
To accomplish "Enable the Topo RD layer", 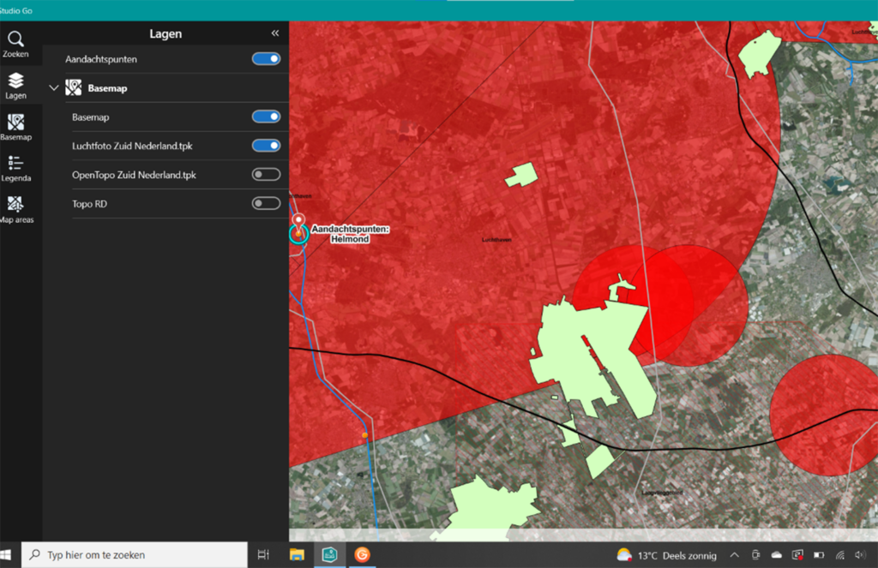I will (x=266, y=204).
